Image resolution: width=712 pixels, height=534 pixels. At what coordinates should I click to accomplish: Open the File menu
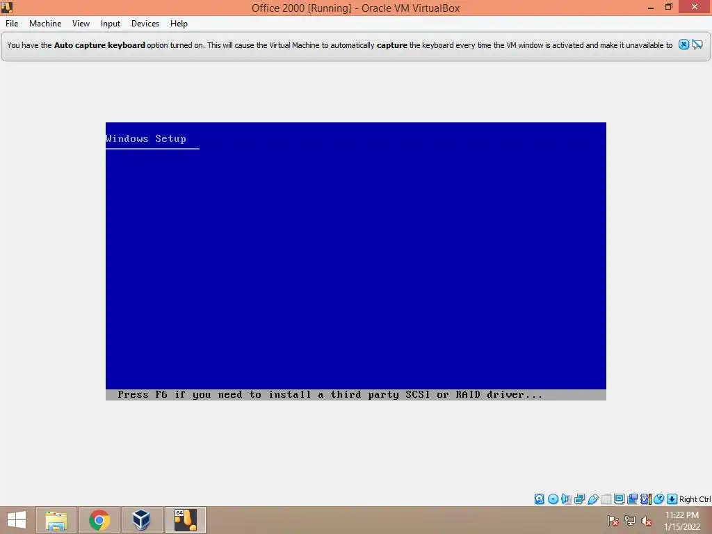tap(12, 24)
